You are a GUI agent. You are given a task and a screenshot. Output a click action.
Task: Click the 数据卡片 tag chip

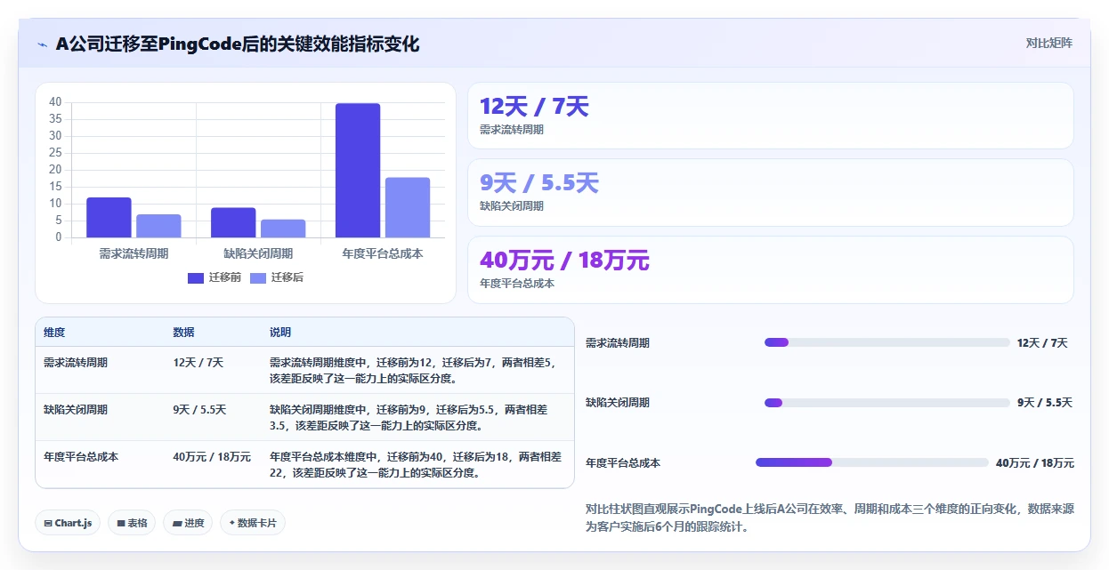tap(253, 523)
